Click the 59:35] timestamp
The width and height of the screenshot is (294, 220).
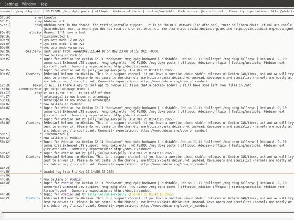5,33
